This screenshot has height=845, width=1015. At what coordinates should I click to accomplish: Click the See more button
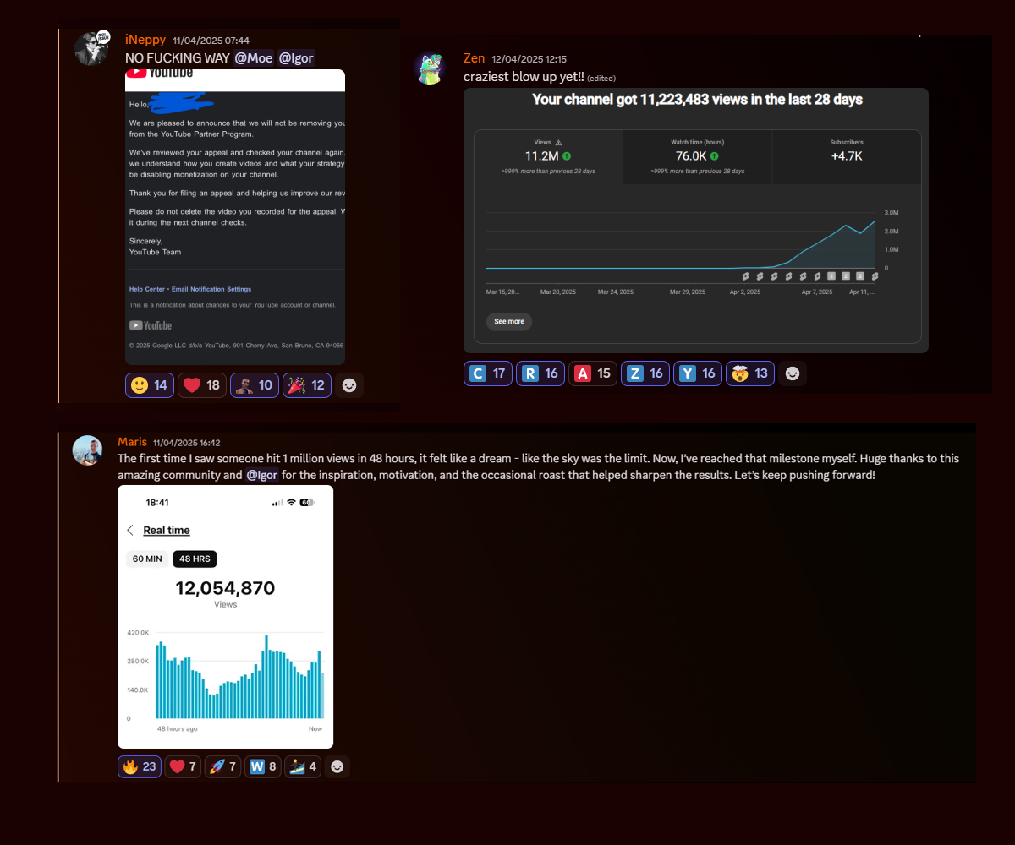509,322
